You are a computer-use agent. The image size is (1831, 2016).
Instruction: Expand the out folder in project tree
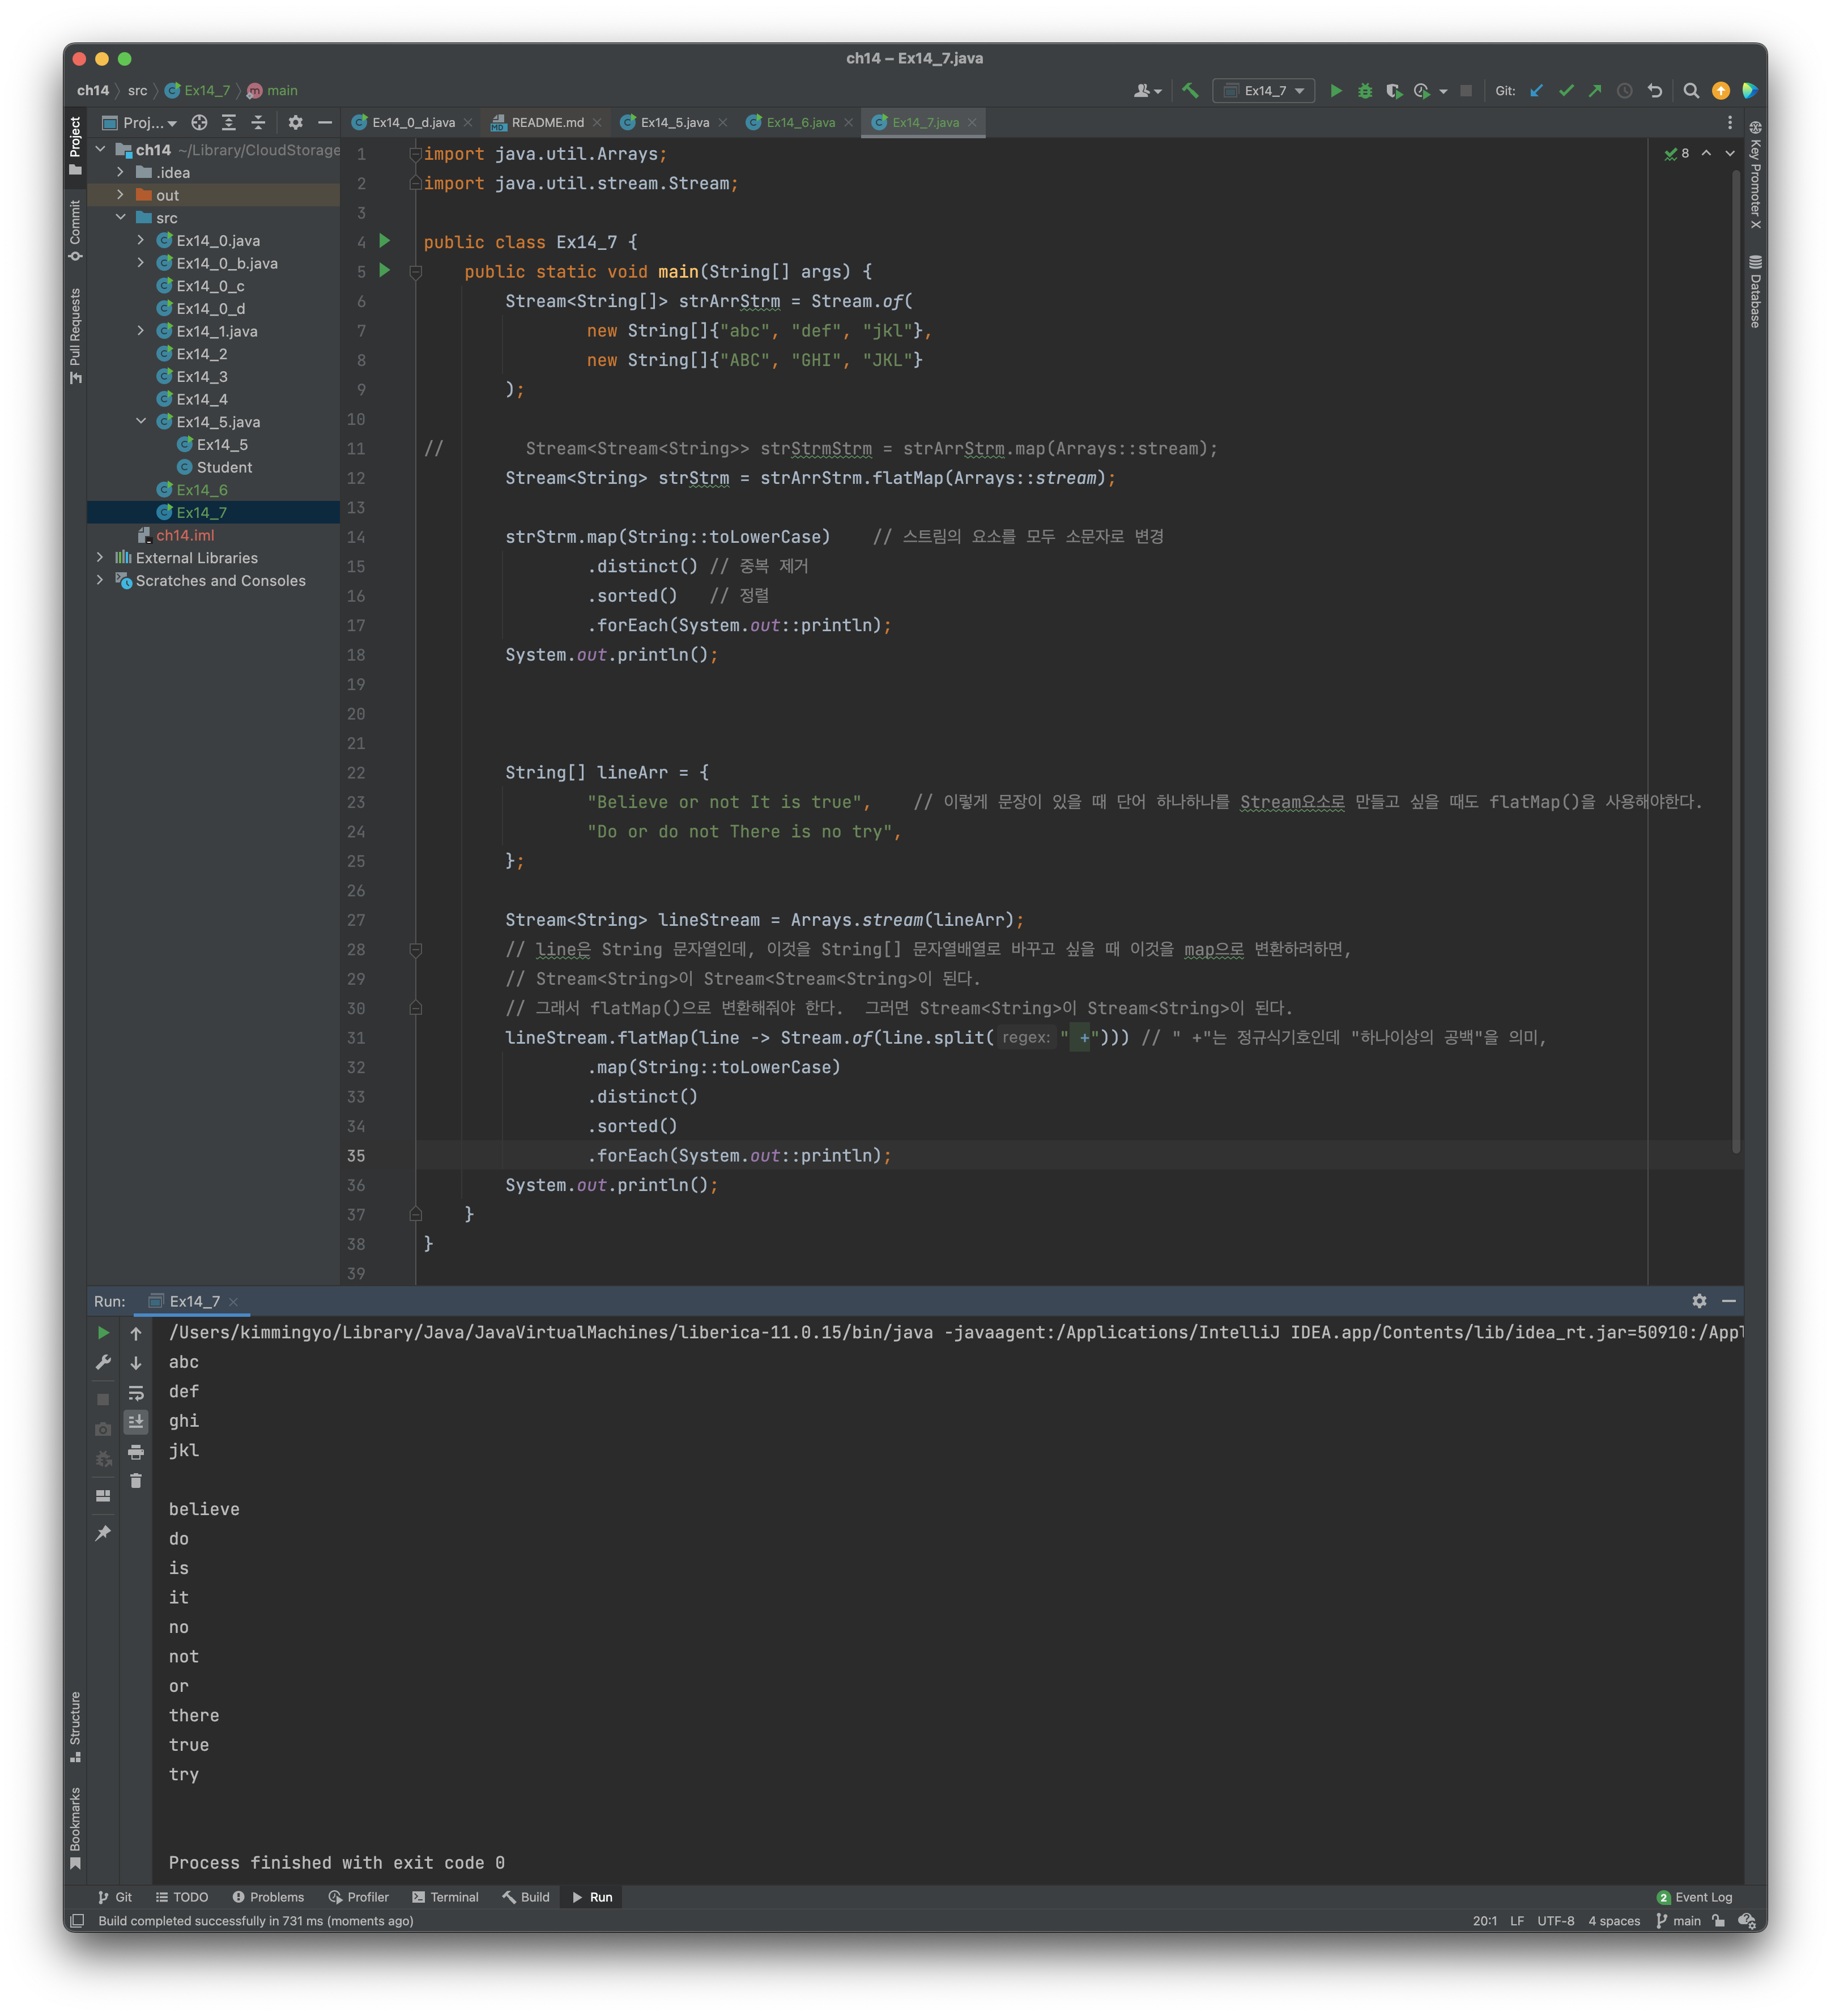(x=120, y=195)
